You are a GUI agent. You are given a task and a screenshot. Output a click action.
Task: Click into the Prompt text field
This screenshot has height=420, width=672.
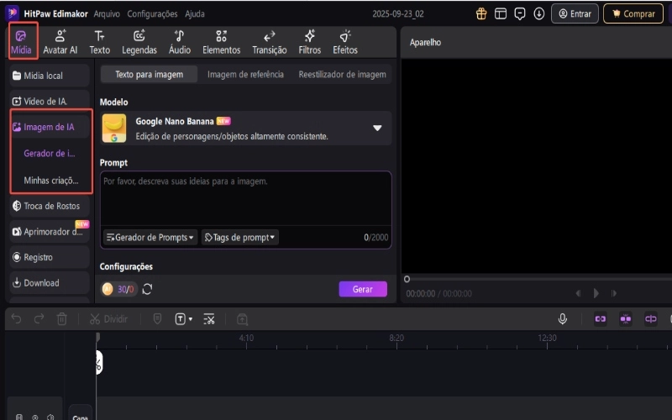245,198
